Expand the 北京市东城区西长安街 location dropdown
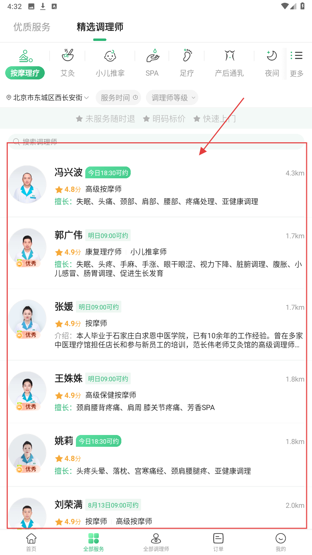 [x=48, y=98]
